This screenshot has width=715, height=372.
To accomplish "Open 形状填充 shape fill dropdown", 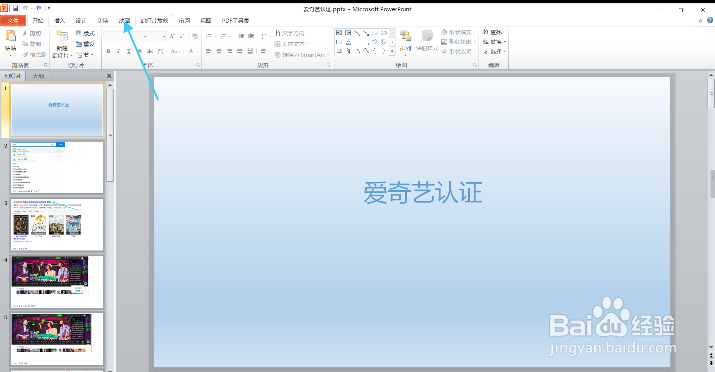I will (459, 32).
